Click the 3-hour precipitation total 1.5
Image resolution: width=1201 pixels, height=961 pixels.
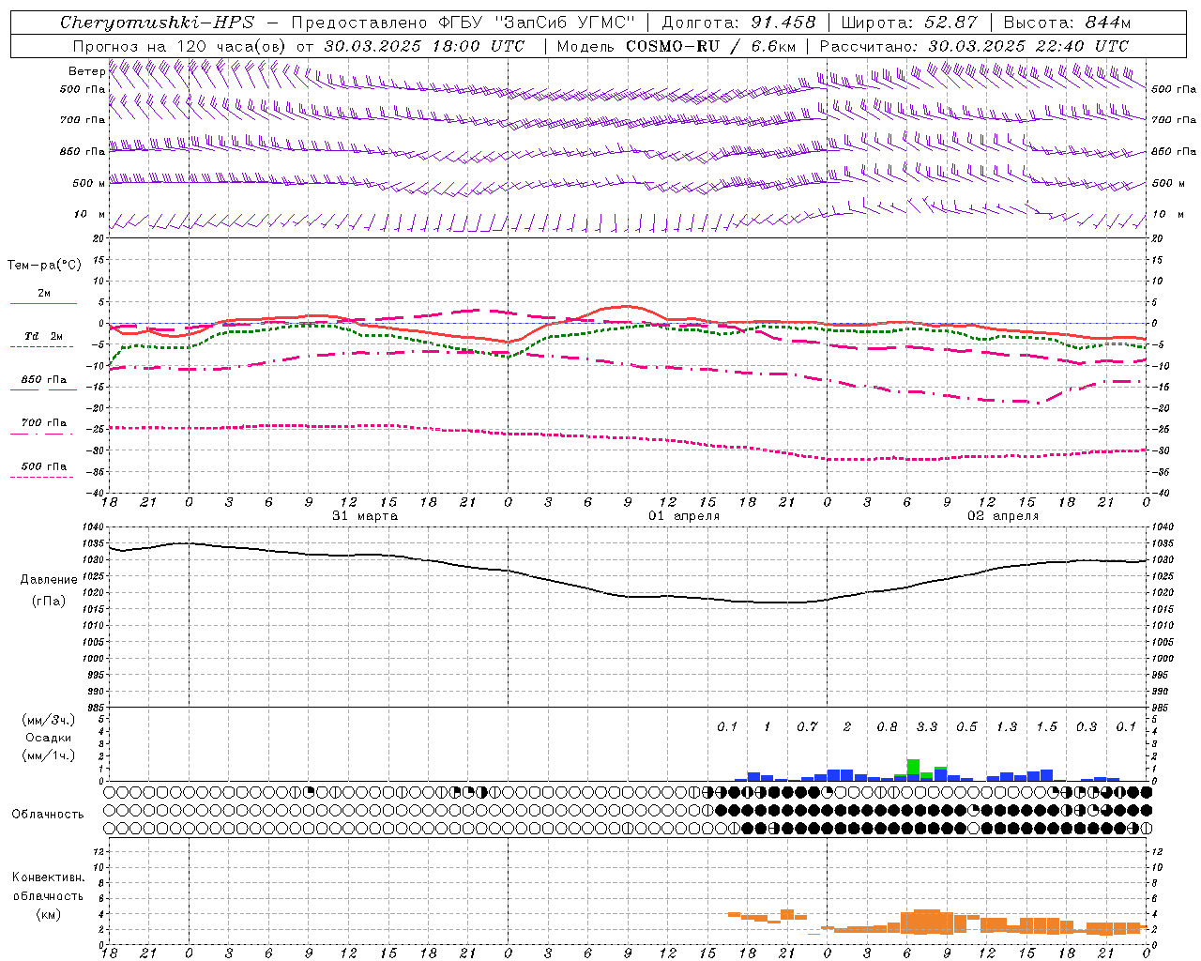[1046, 727]
